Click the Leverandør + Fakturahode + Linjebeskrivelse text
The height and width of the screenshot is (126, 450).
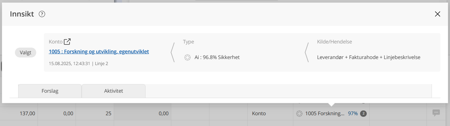369,57
